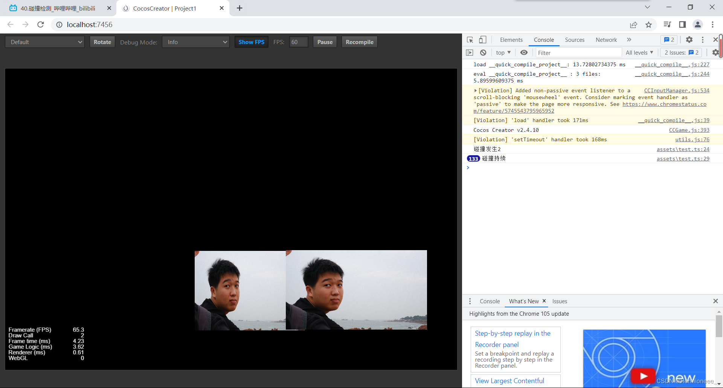
Task: Click the Rotate button
Action: pos(102,42)
